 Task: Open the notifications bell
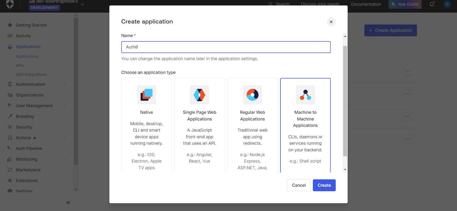[x=432, y=4]
